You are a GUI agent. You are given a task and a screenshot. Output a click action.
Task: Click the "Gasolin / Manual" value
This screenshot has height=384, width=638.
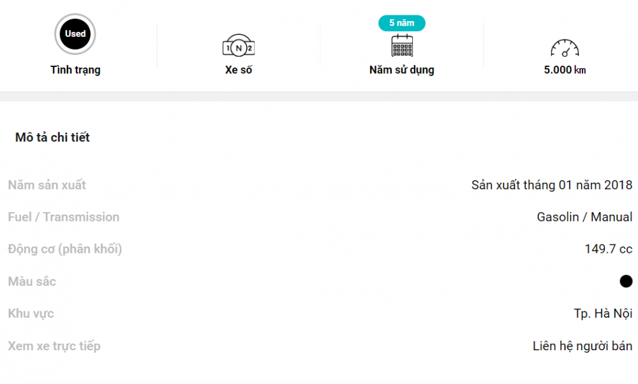coord(584,217)
